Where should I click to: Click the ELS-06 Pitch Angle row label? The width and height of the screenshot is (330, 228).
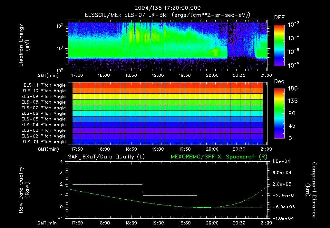44,113
